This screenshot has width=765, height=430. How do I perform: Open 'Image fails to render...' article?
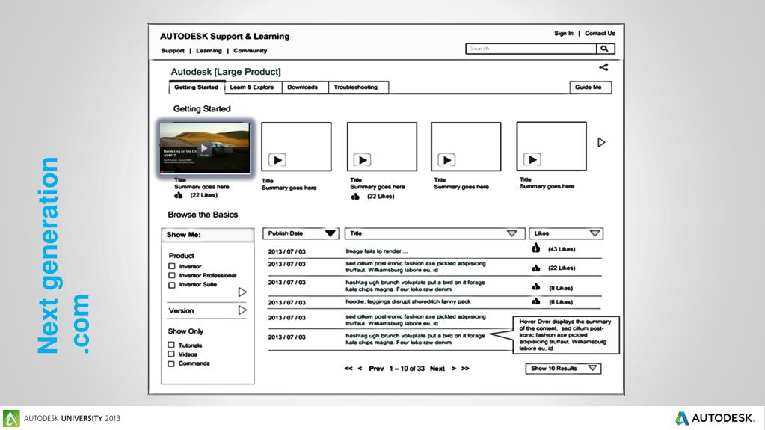click(x=377, y=251)
